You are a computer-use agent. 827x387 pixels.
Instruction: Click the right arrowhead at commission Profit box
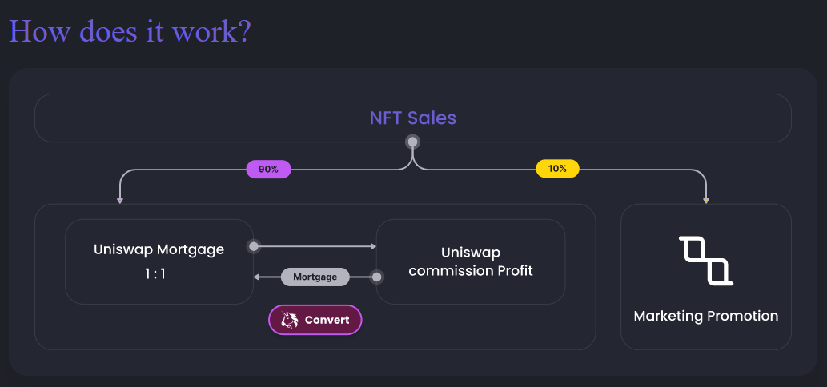(373, 246)
